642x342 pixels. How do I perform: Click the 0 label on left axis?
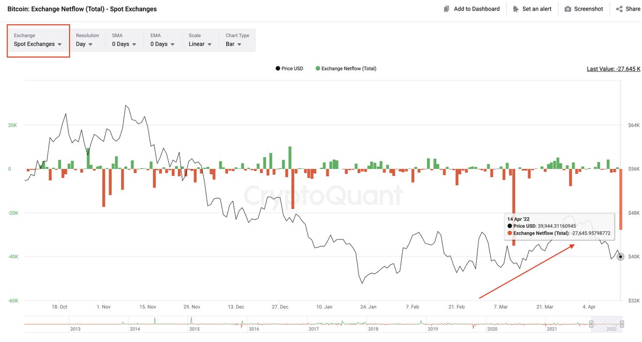point(9,169)
